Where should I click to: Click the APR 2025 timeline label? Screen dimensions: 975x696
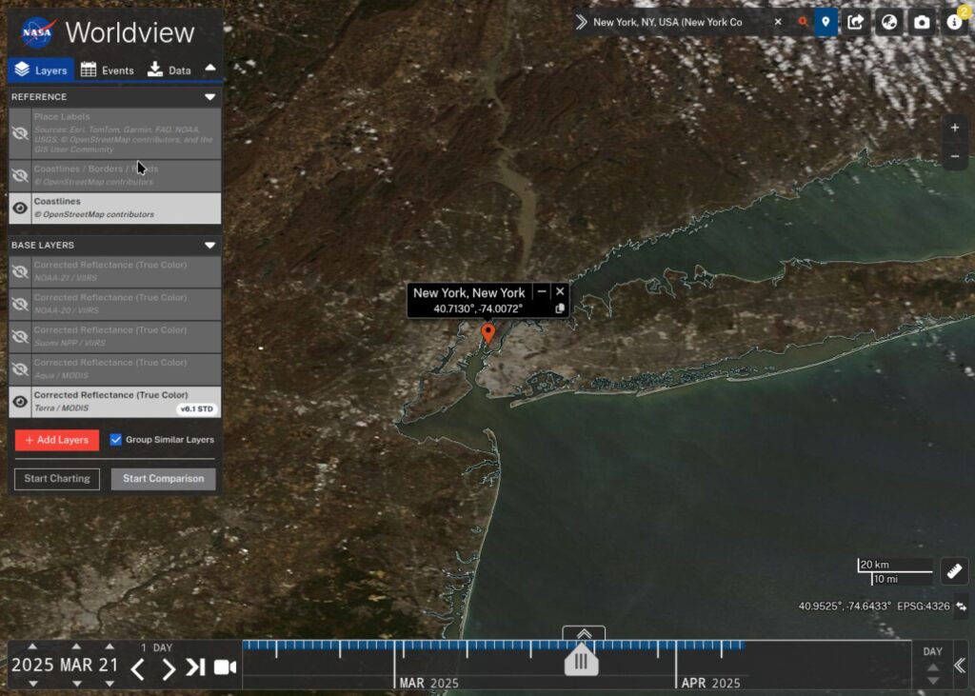click(710, 683)
